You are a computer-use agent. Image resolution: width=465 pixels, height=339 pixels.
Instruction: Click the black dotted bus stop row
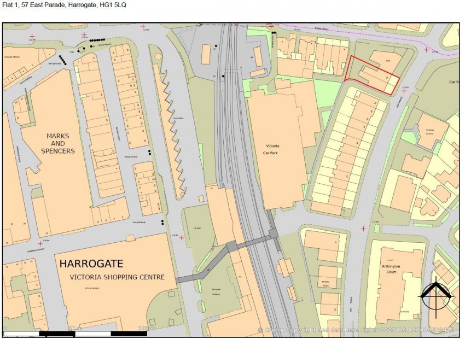pyautogui.click(x=96, y=40)
